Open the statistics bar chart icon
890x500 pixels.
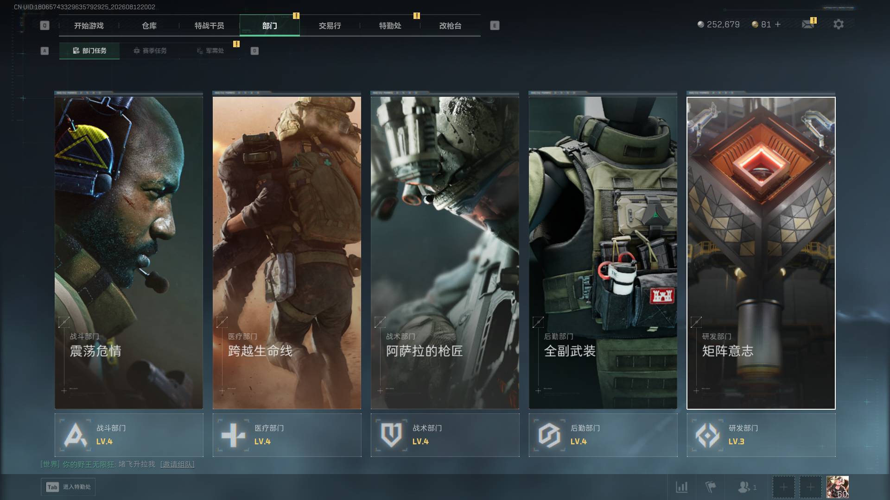click(x=682, y=487)
